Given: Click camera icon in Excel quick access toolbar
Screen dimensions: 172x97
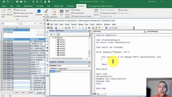Looking at the screenshot, I should pyautogui.click(x=21, y=2).
